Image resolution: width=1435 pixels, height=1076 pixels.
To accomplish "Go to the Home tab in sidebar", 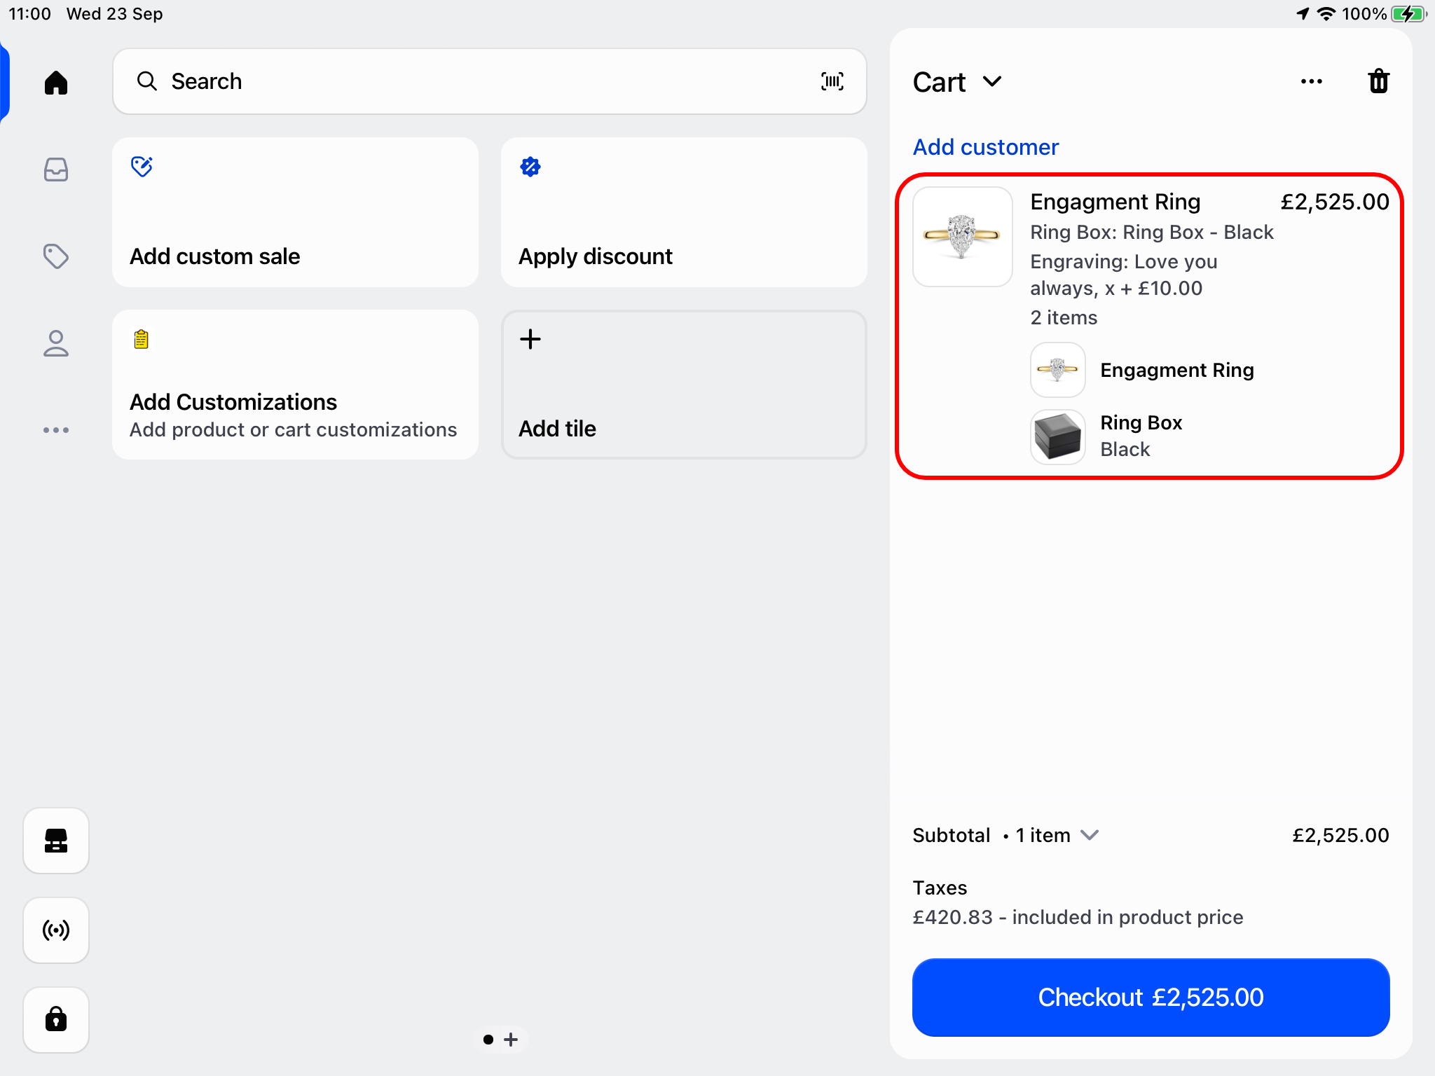I will coord(56,83).
